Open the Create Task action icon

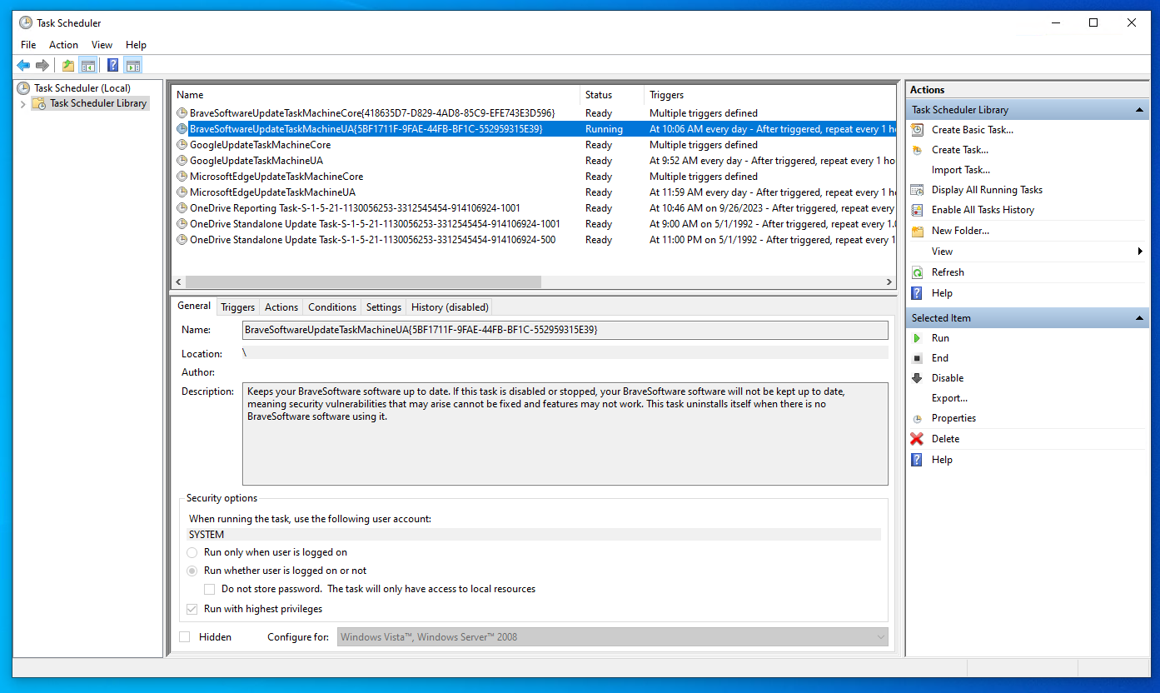pyautogui.click(x=917, y=149)
